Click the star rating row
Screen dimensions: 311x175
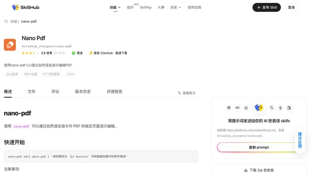coord(30,53)
